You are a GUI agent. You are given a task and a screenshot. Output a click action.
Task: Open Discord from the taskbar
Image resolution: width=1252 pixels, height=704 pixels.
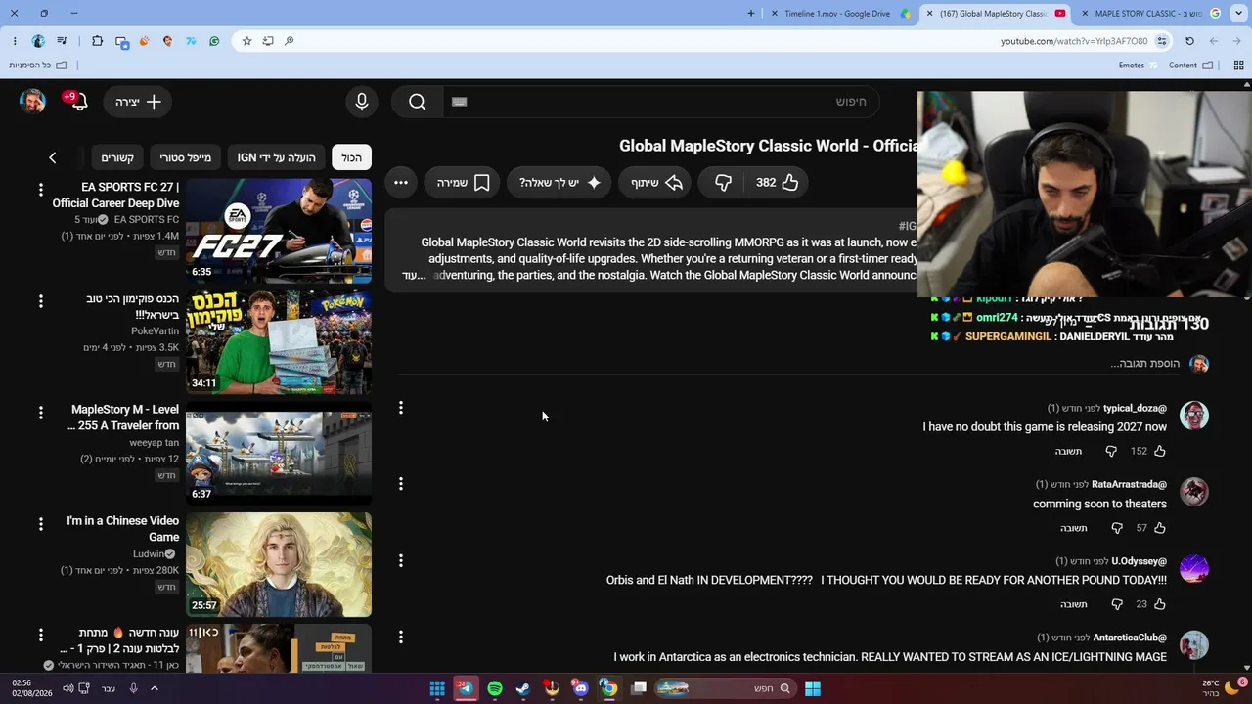point(581,688)
